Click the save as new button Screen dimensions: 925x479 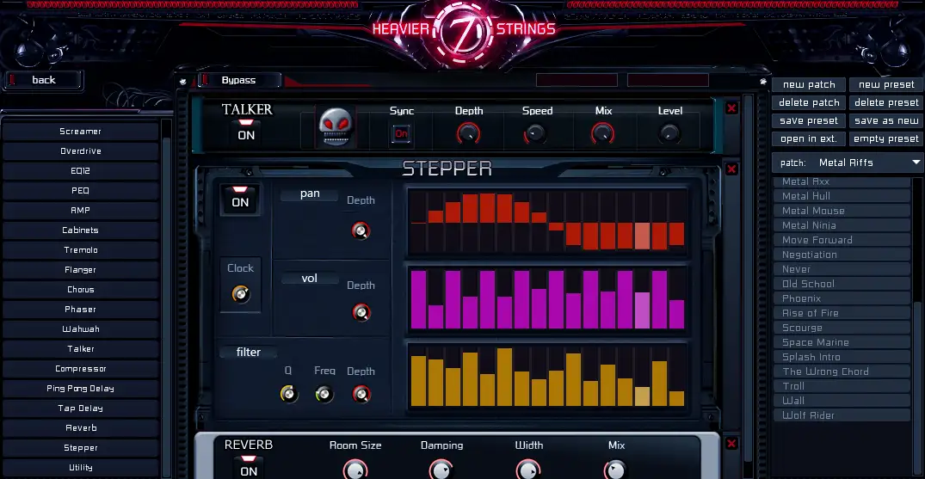tap(886, 121)
